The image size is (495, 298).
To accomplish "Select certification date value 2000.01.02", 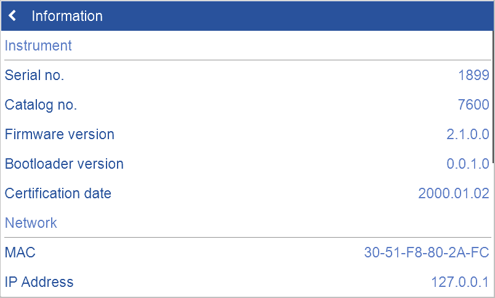I will tap(454, 193).
